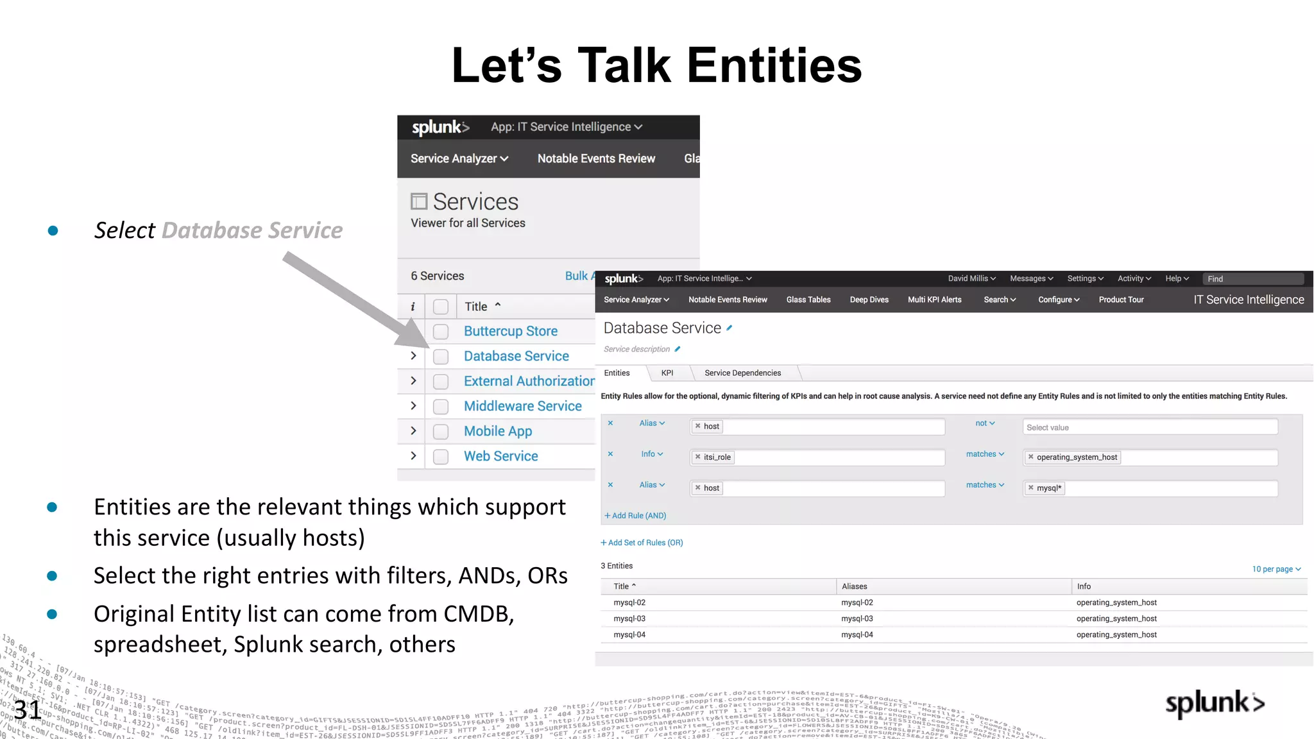Screen dimensions: 1314x739
Task: Remove the mysql* token
Action: coord(1030,488)
